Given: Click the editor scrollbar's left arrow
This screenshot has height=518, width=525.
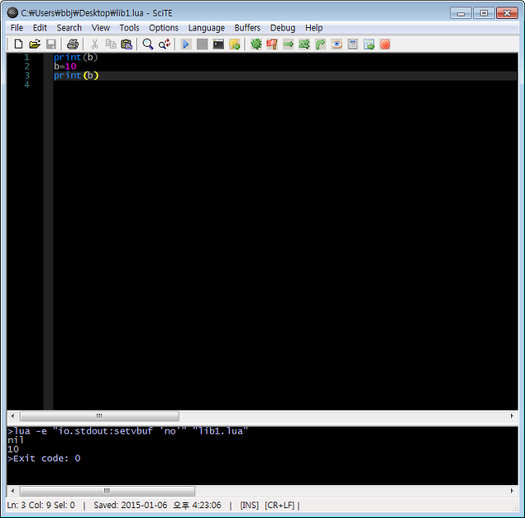Looking at the screenshot, I should pos(13,416).
